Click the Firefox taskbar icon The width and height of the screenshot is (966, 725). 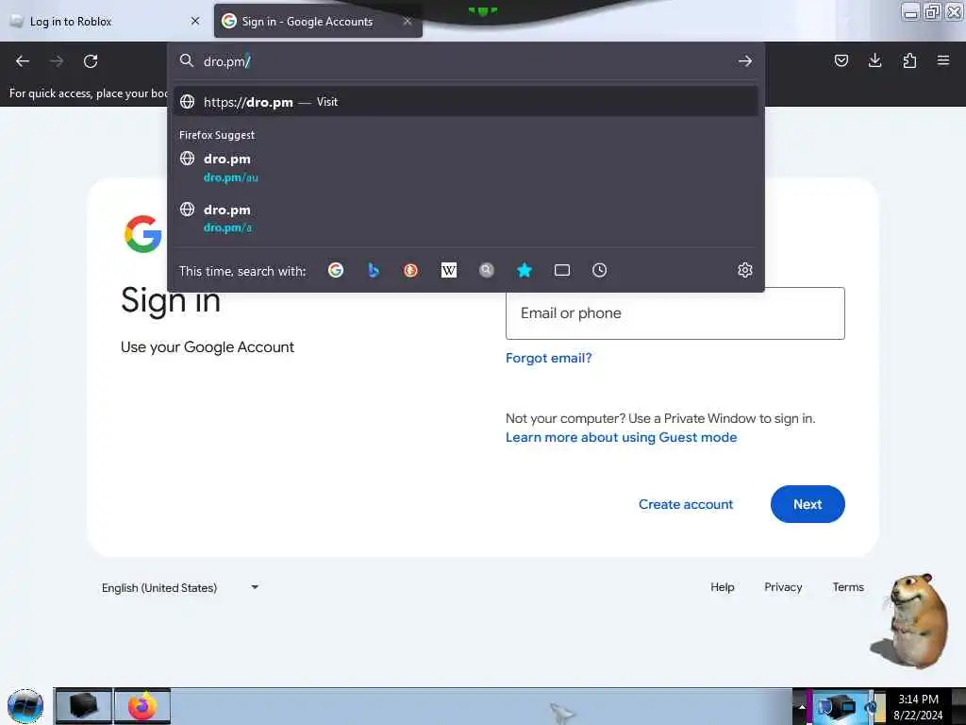(142, 706)
